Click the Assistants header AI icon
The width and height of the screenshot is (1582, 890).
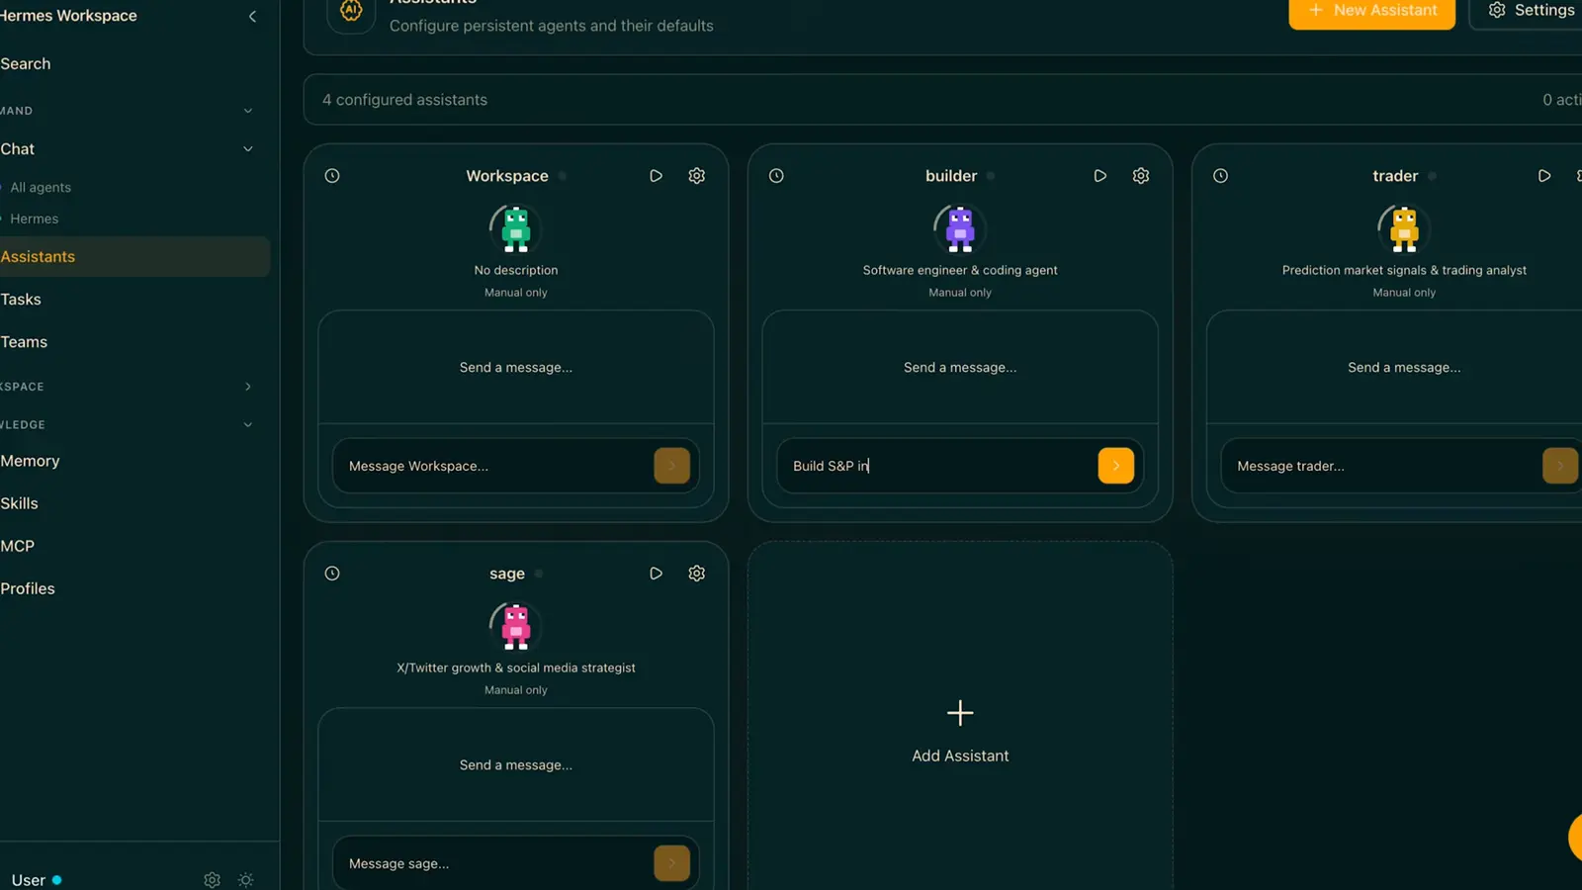(x=351, y=11)
